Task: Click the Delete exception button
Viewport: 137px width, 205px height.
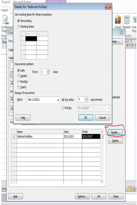Action: pos(115,141)
